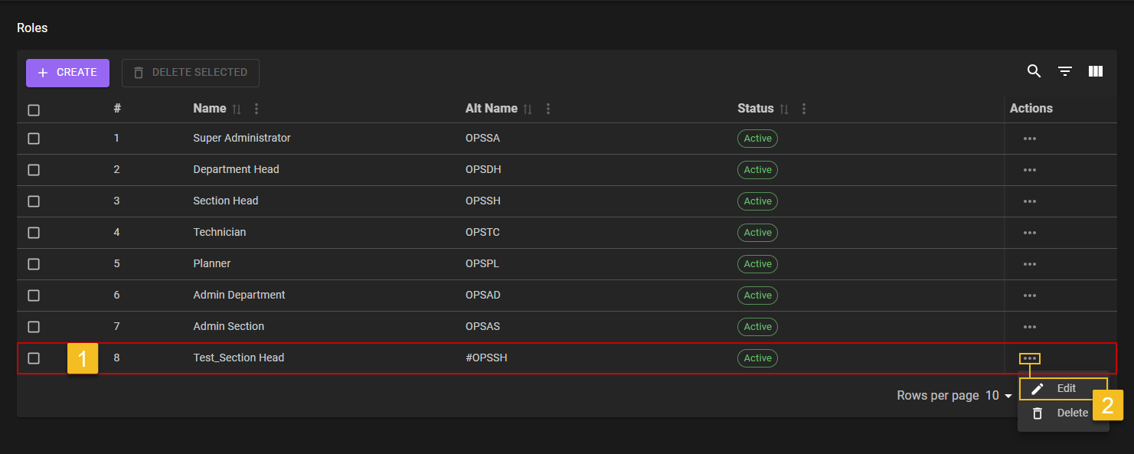Click the Active status chip for Admin Section

point(757,327)
